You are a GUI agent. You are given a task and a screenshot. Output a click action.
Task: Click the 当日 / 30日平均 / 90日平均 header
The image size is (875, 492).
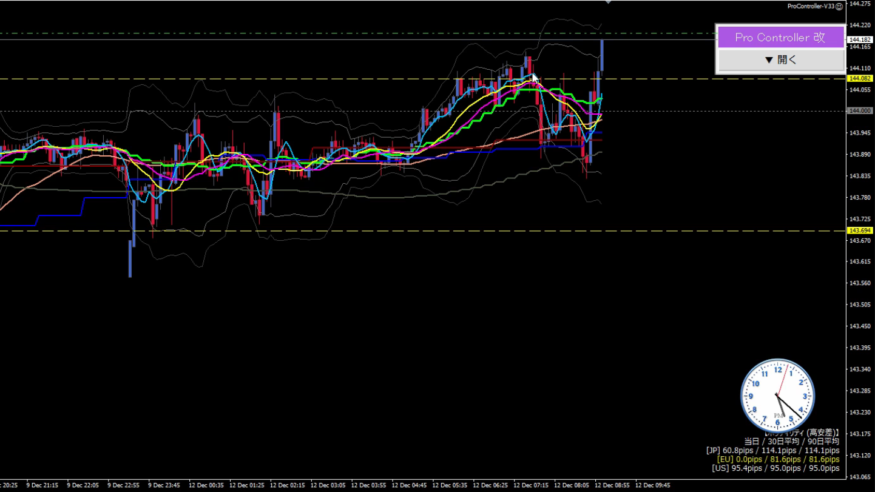(792, 442)
